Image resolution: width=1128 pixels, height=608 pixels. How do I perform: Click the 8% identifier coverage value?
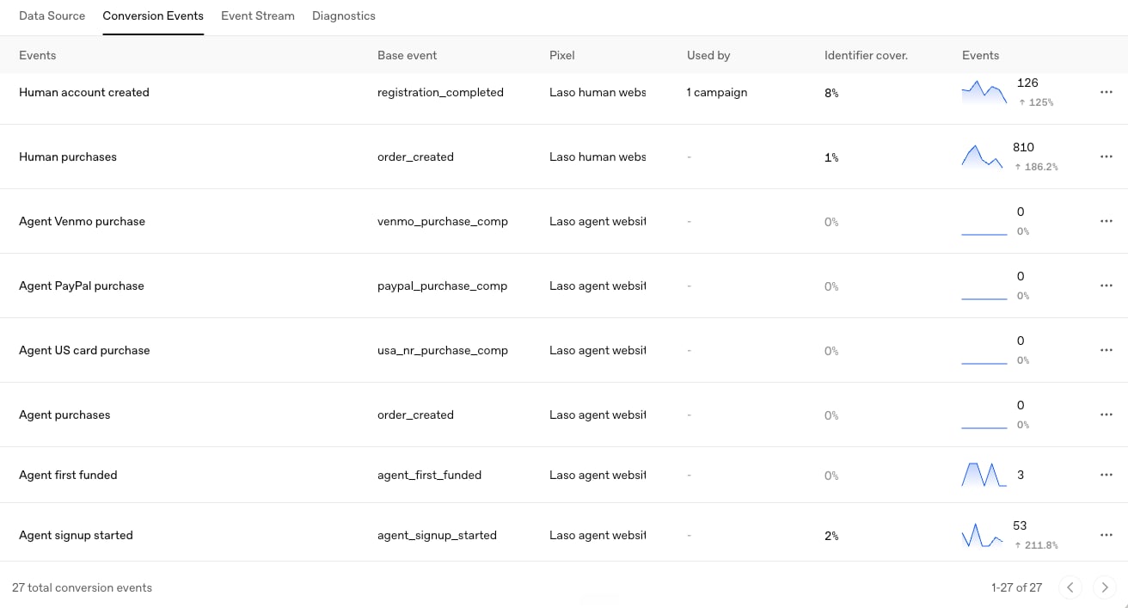831,93
